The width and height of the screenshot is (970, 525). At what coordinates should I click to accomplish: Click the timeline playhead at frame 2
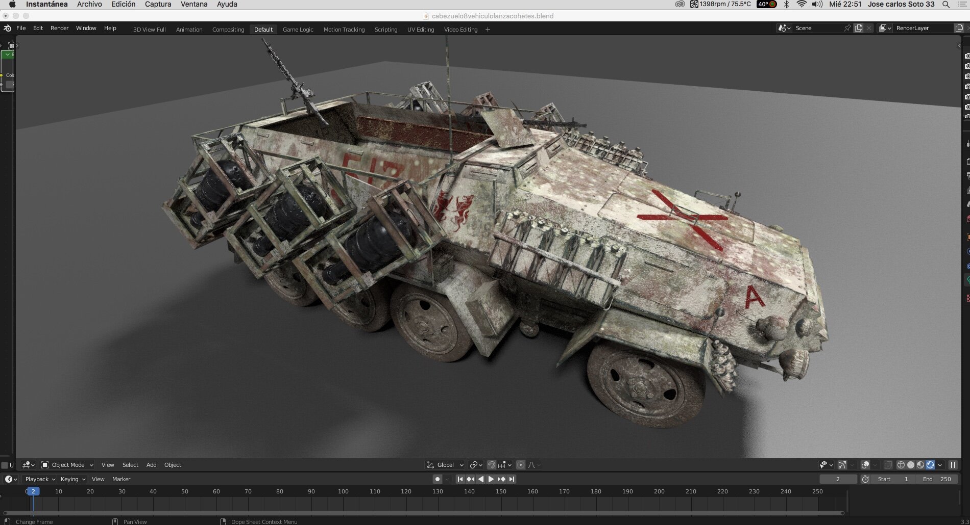click(x=33, y=491)
